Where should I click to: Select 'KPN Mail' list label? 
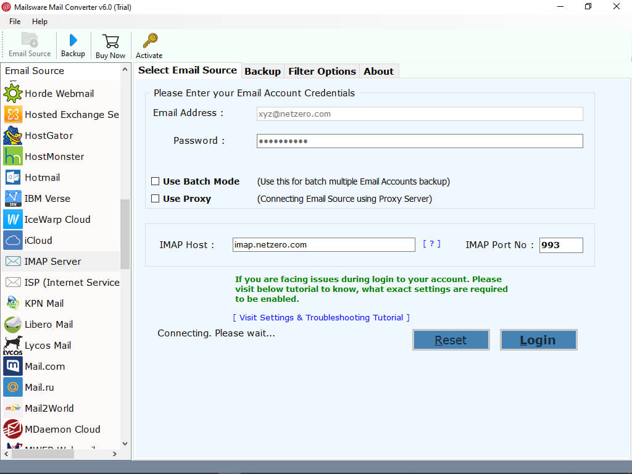point(44,303)
